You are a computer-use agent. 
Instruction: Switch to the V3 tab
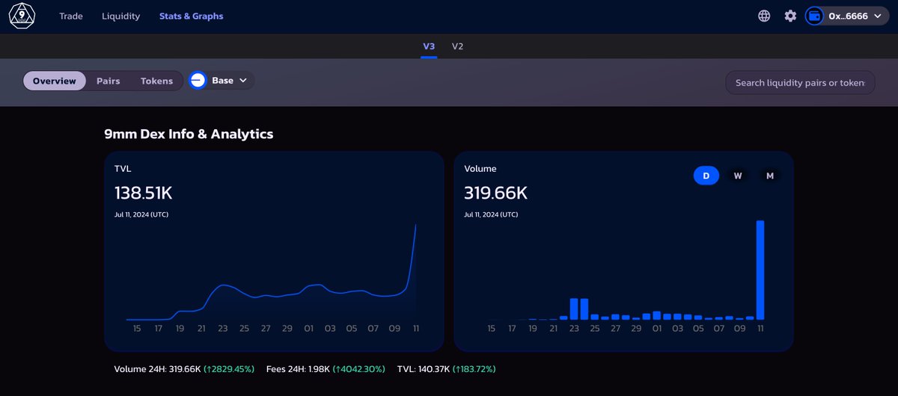tap(429, 46)
